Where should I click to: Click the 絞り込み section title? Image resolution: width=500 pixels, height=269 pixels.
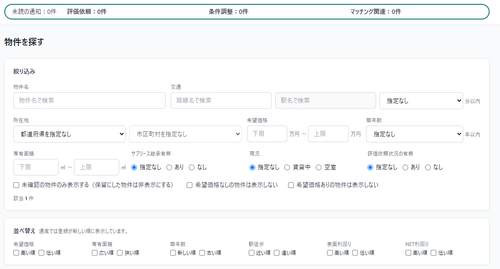click(x=24, y=71)
